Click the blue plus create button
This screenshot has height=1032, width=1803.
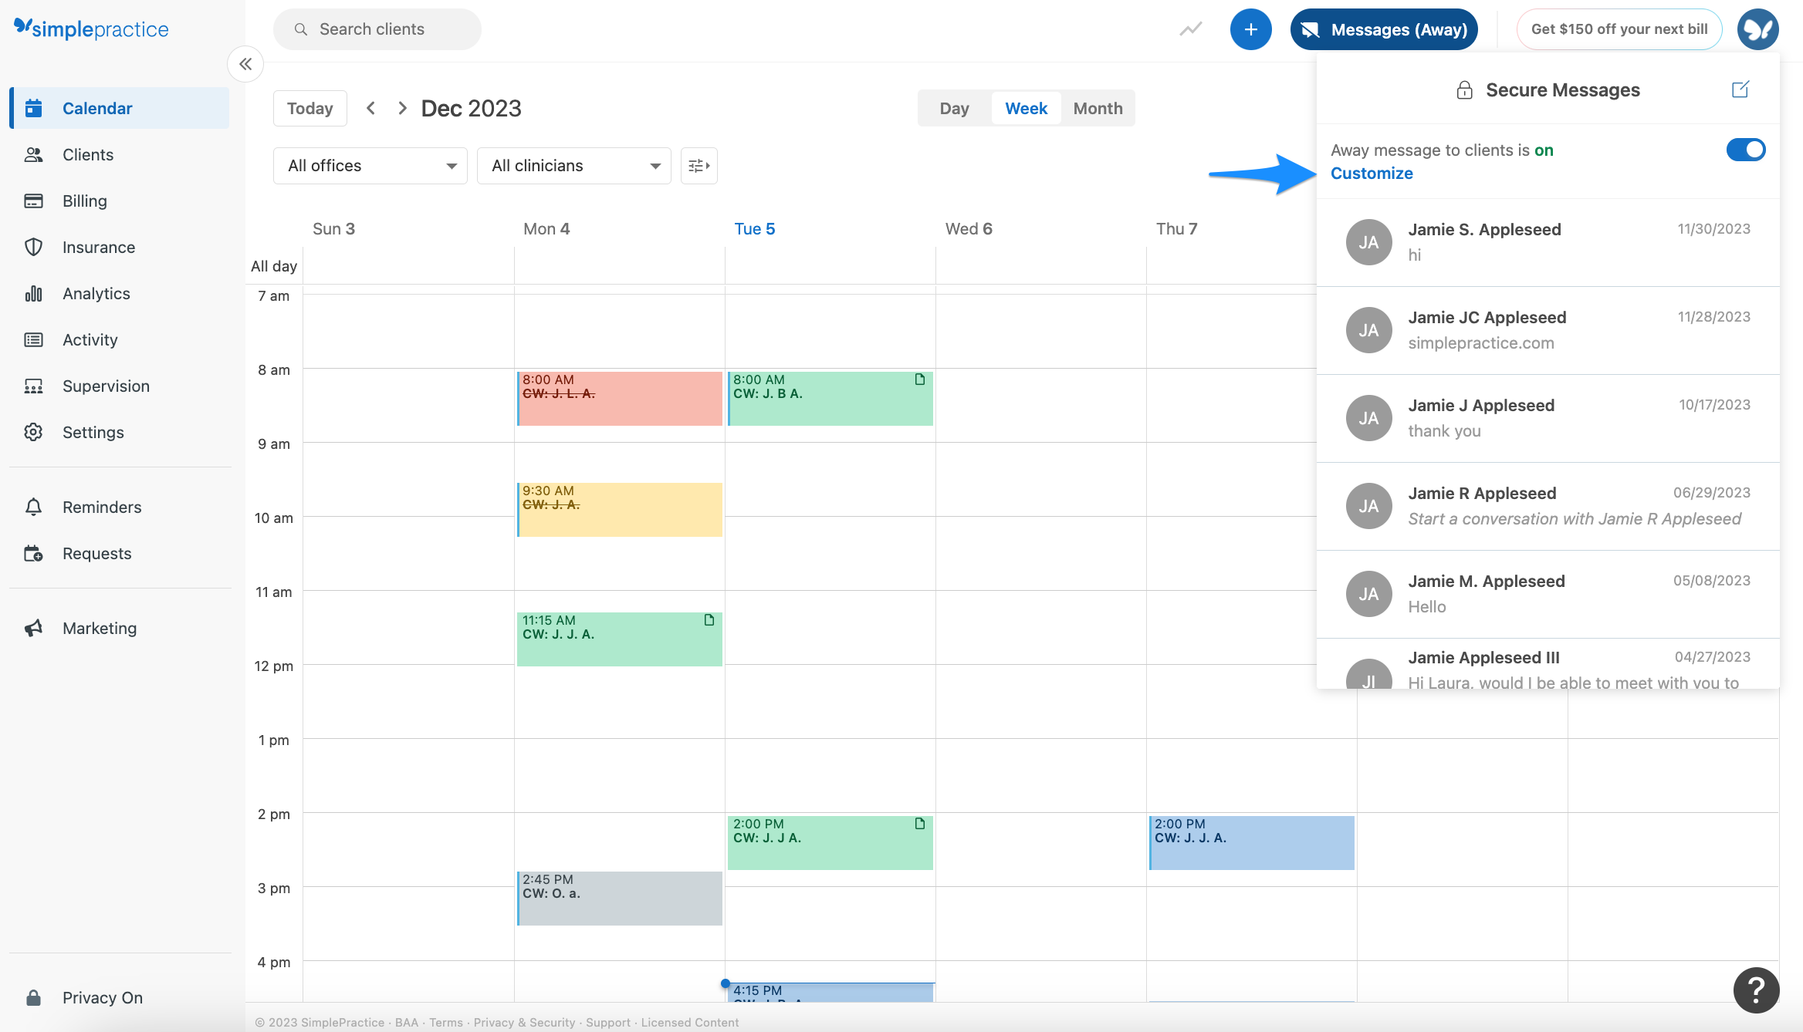(1250, 29)
